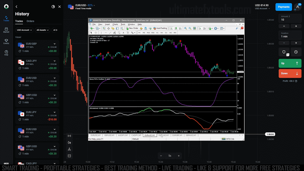The height and width of the screenshot is (171, 304).
Task: Increase the trade Amount with plus
Action: click(296, 26)
